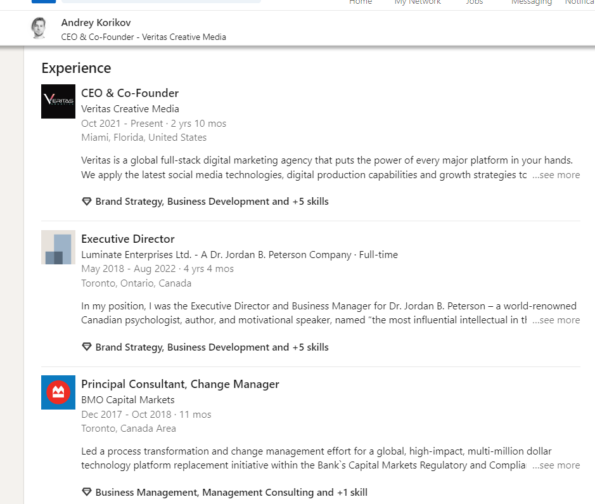Click Luminate Enterprises Ltd. company name line
Screen dimensions: 595x504
(x=240, y=255)
